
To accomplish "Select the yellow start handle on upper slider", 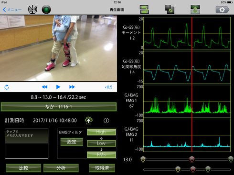I will (x=143, y=159).
